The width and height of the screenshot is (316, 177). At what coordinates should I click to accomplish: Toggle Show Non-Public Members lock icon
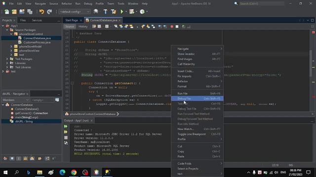click(x=25, y=158)
